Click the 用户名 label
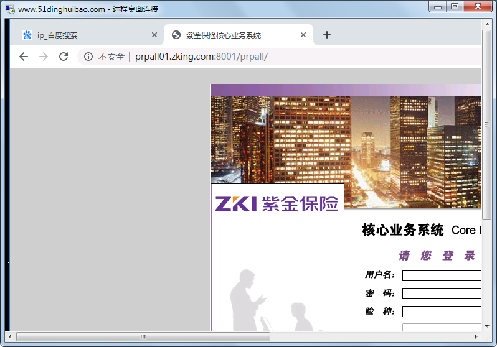Viewport: 497px width, 347px height. tap(380, 274)
